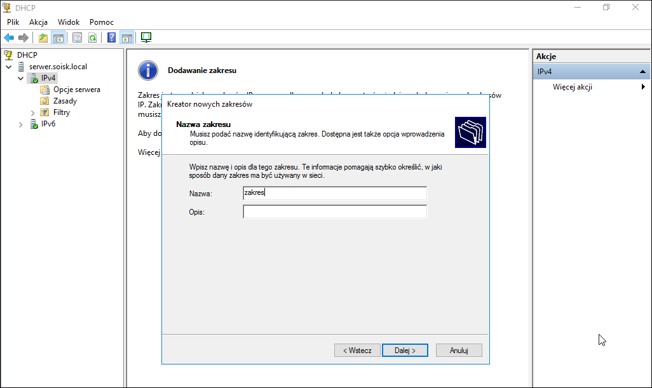
Task: Open the Akcja menu
Action: [x=38, y=22]
